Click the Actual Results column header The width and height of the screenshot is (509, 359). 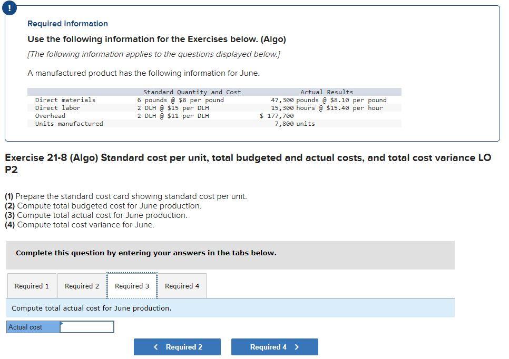point(327,92)
